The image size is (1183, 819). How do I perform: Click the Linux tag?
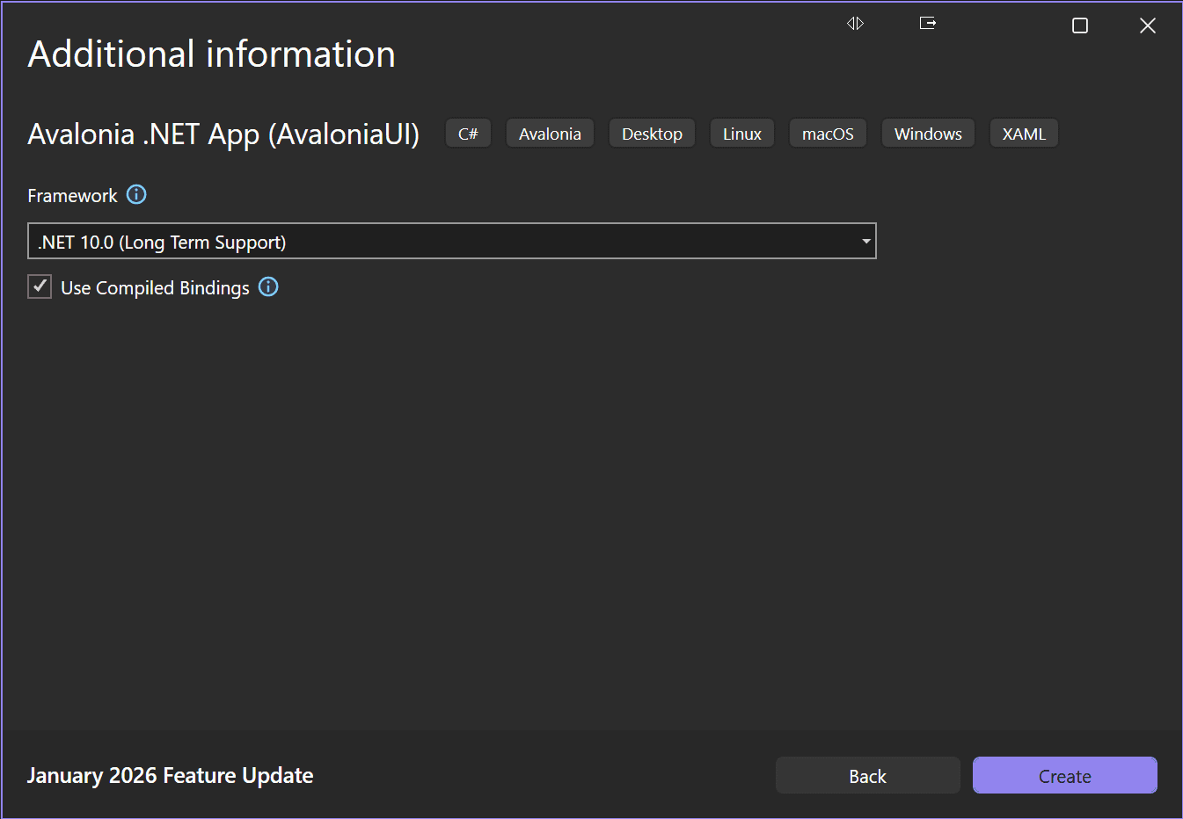(742, 134)
